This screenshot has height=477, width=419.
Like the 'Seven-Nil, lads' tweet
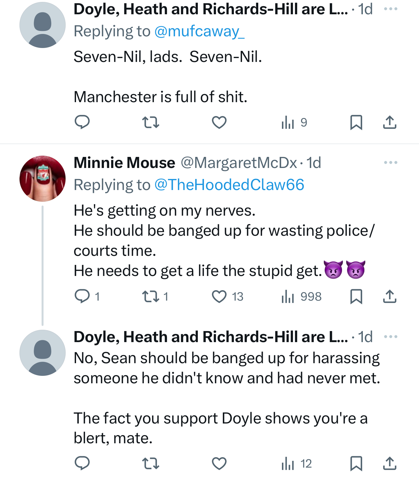pyautogui.click(x=219, y=123)
